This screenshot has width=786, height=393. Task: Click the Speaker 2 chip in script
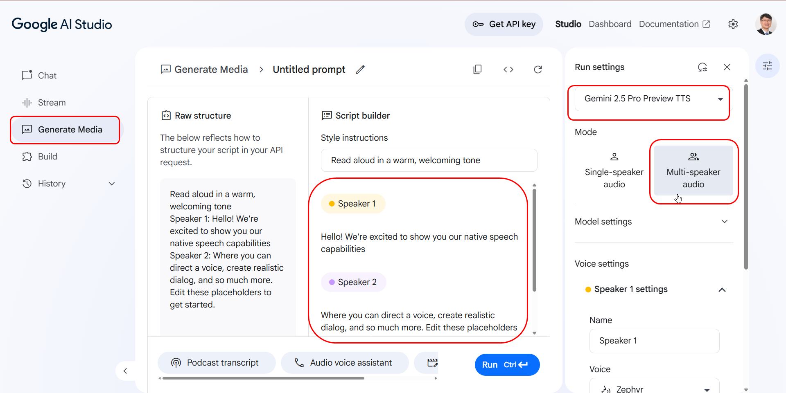354,282
